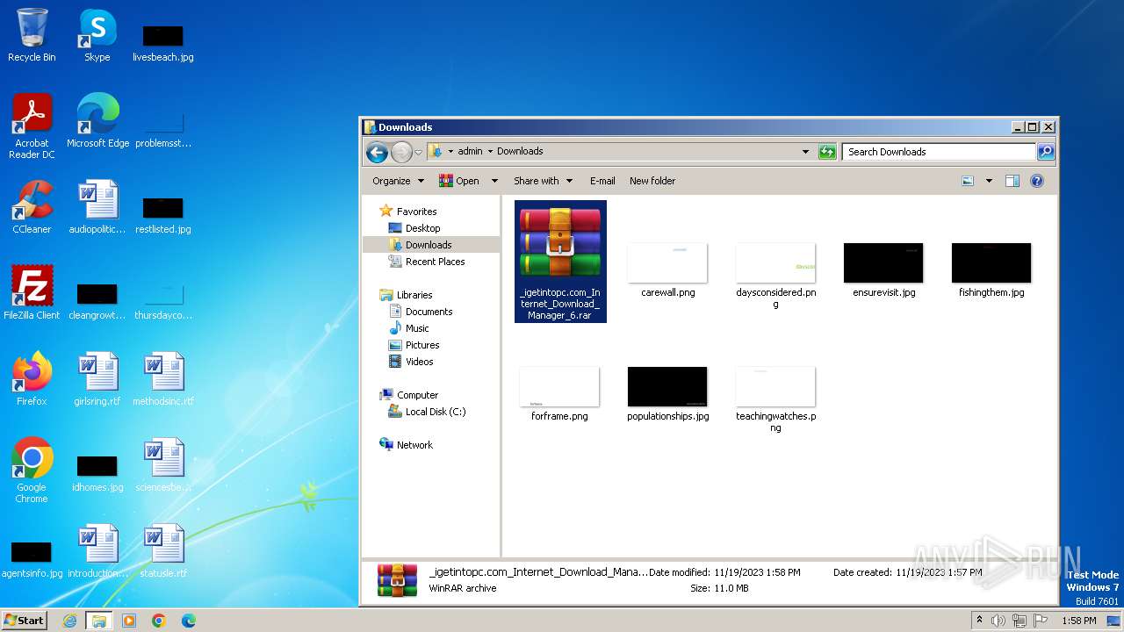This screenshot has width=1124, height=632.
Task: Click the Refresh button beside address bar
Action: coord(827,152)
